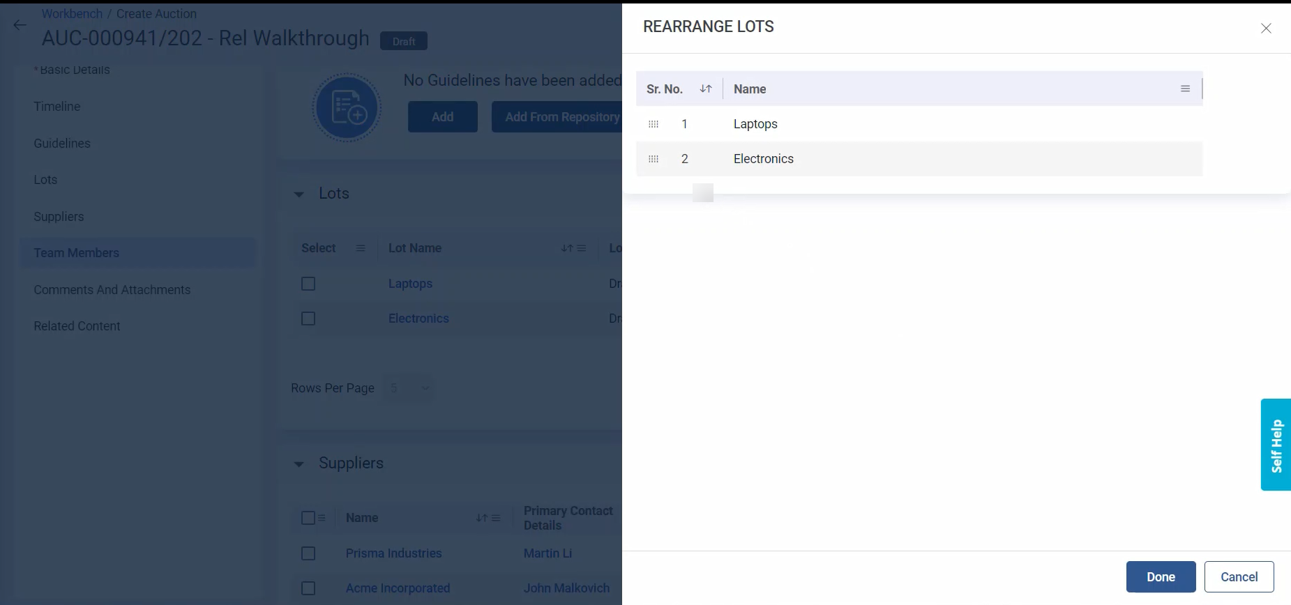Image resolution: width=1291 pixels, height=605 pixels.
Task: Go to Team Members in sidebar
Action: pyautogui.click(x=77, y=253)
